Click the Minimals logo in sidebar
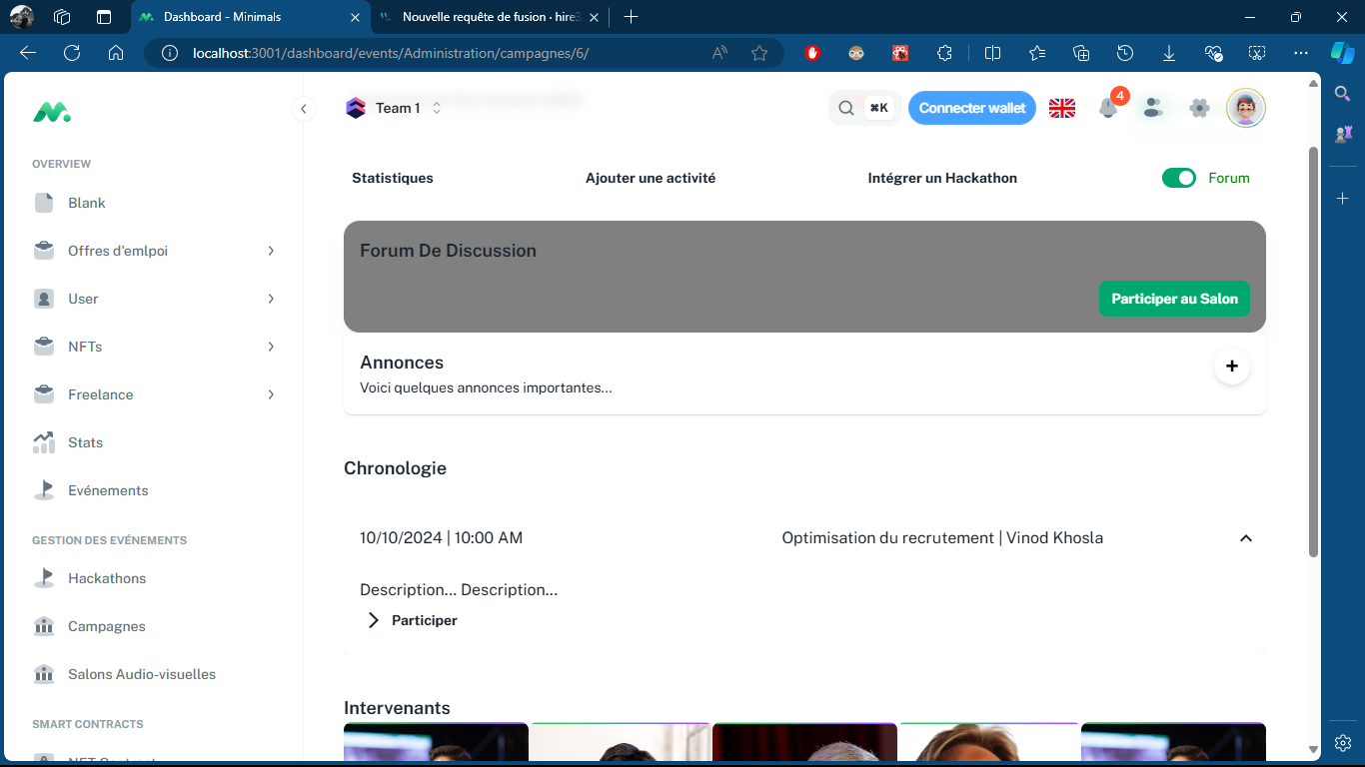Image resolution: width=1365 pixels, height=767 pixels. point(51,113)
